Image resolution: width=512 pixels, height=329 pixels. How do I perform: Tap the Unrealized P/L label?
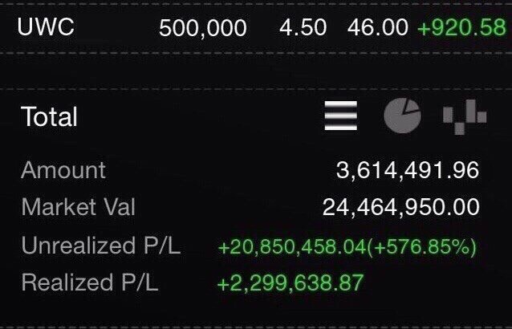click(x=101, y=245)
